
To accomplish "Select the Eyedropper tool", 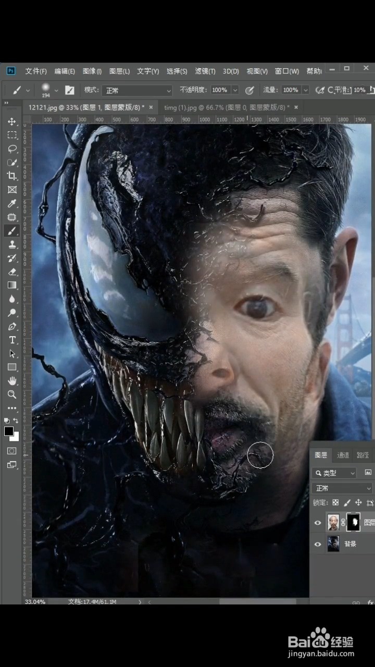I will pyautogui.click(x=12, y=203).
